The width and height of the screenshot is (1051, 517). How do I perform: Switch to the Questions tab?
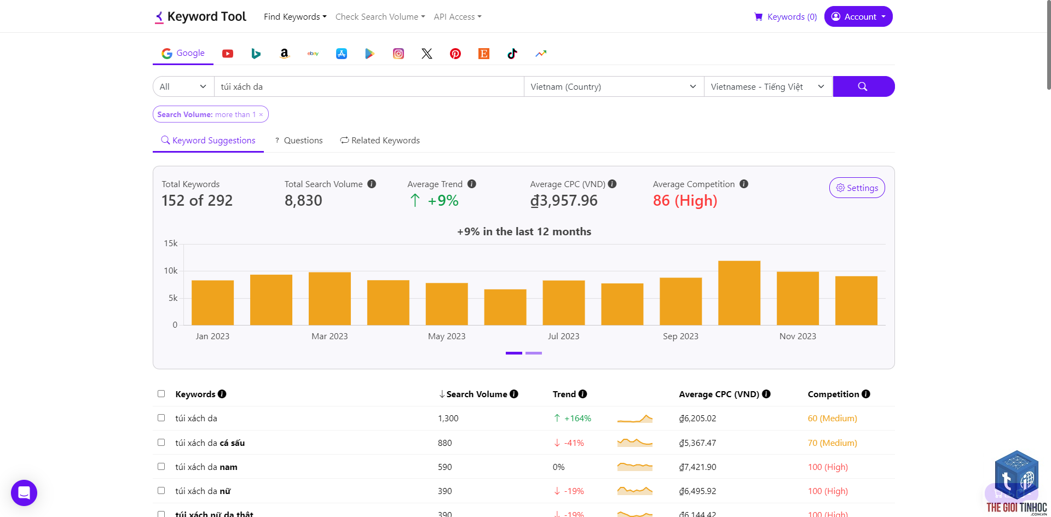tap(299, 141)
